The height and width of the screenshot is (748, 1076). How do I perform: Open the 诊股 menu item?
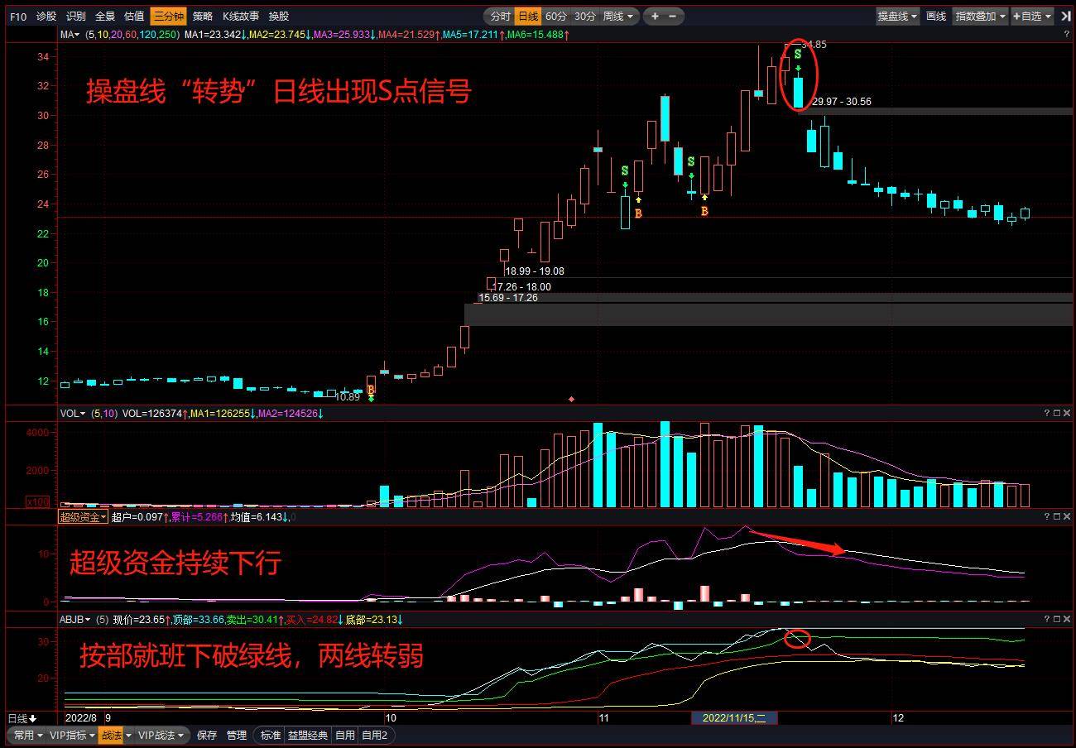(46, 17)
